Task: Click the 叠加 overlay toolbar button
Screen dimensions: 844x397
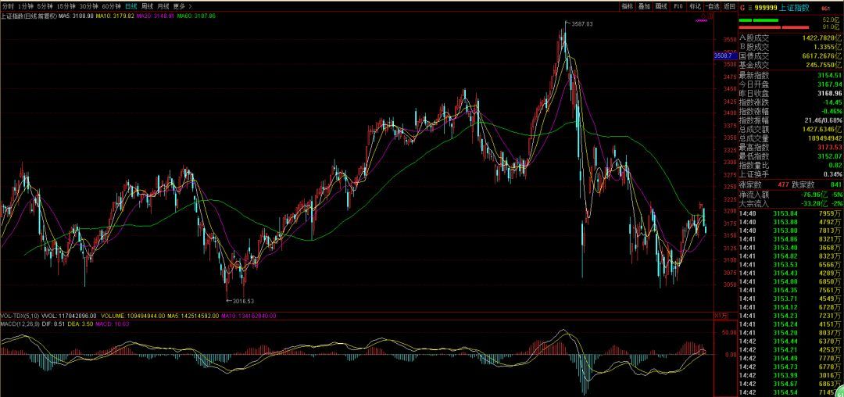Action: 644,6
